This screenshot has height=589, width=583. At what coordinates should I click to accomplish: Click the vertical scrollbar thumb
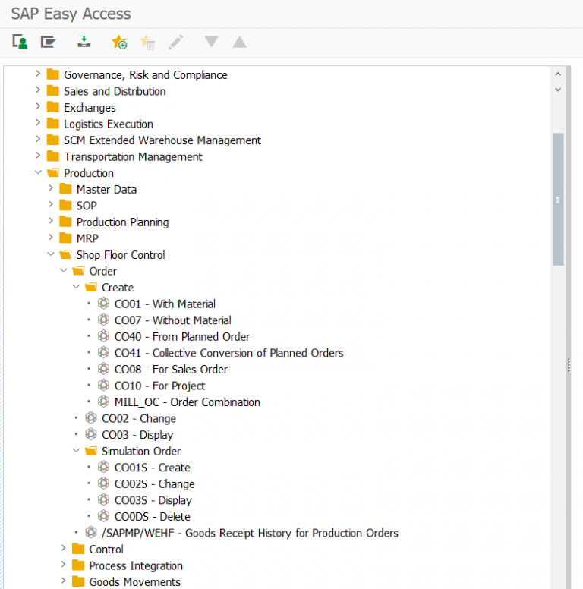(558, 200)
